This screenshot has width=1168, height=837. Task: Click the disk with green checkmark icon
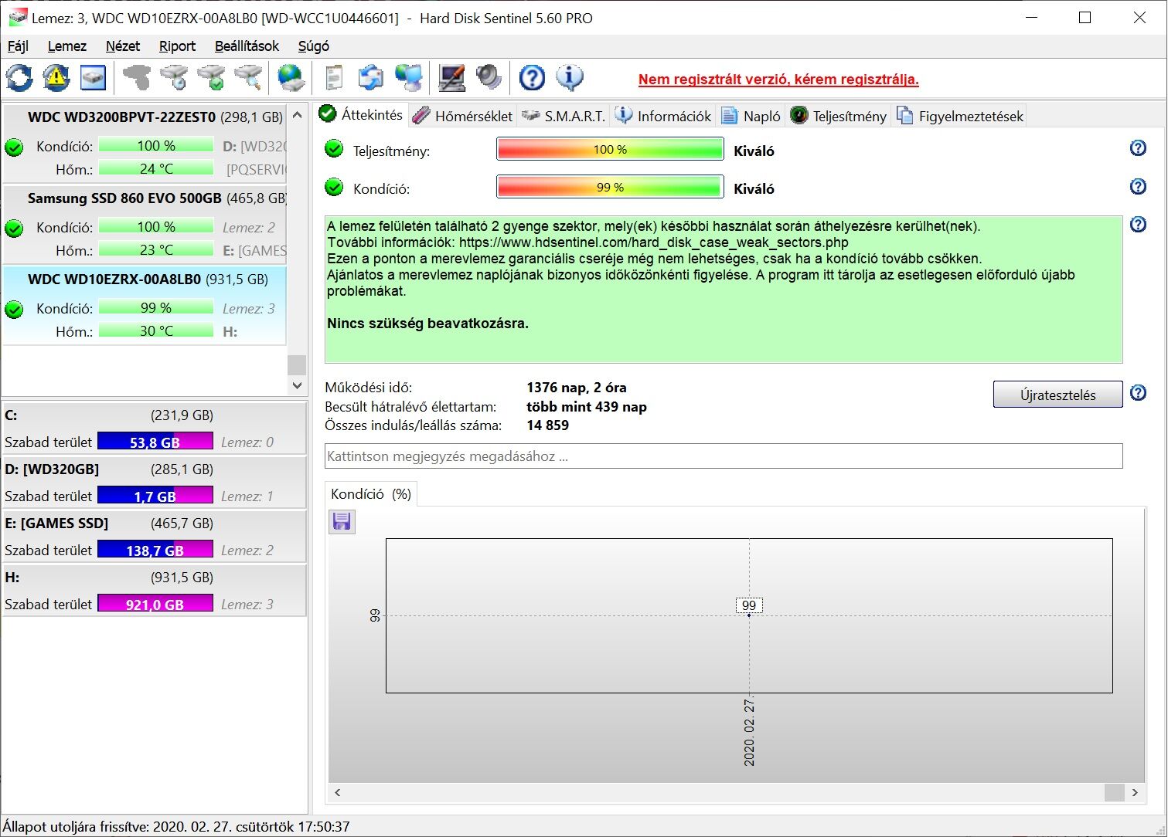click(211, 78)
